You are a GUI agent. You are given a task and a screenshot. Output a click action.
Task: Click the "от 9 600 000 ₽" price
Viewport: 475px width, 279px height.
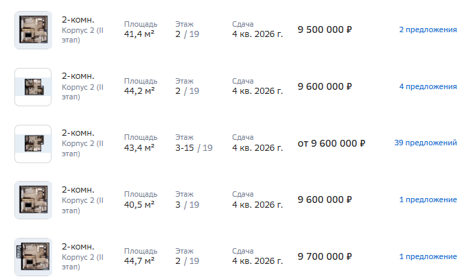pos(332,143)
